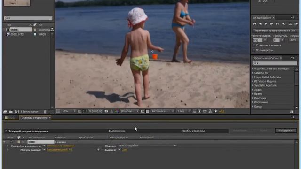301x169 pixels.
Task: Step forward one frame in Preview
Action: 271,24
